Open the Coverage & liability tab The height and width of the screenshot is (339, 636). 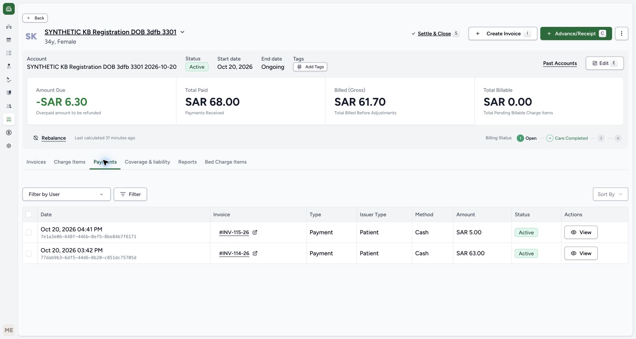[147, 162]
